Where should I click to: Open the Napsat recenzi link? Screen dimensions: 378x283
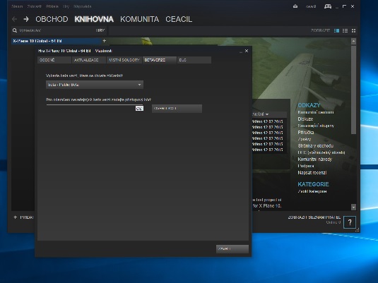312,173
